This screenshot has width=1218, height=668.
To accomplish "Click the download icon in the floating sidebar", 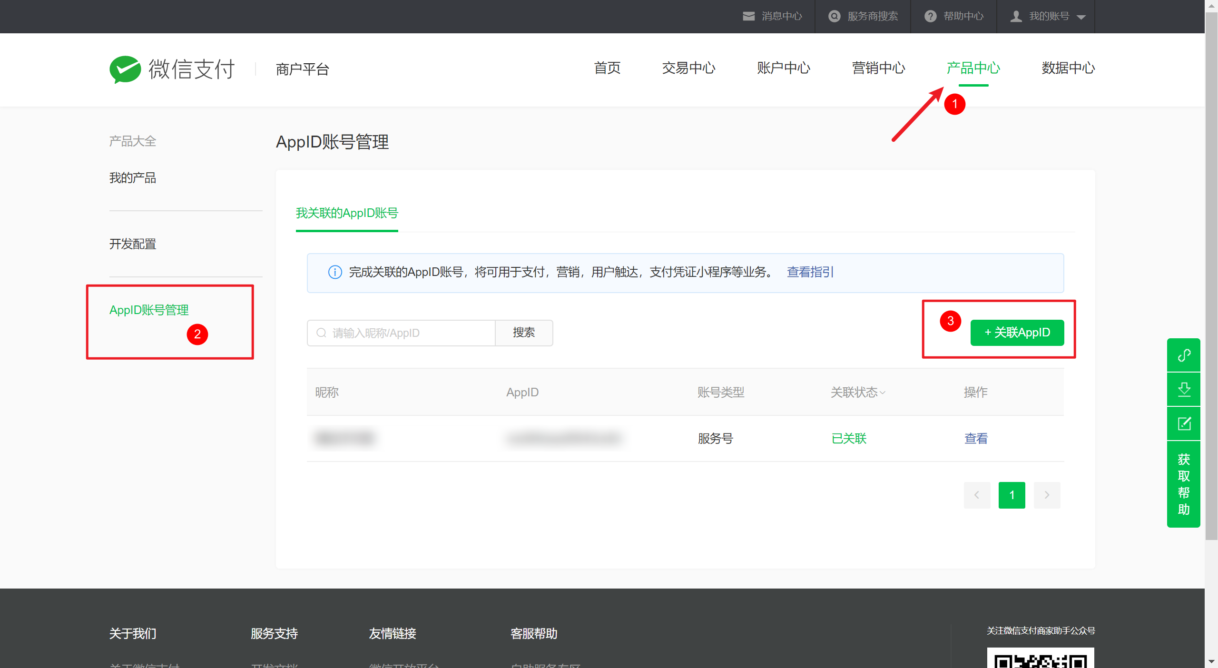I will click(x=1184, y=389).
